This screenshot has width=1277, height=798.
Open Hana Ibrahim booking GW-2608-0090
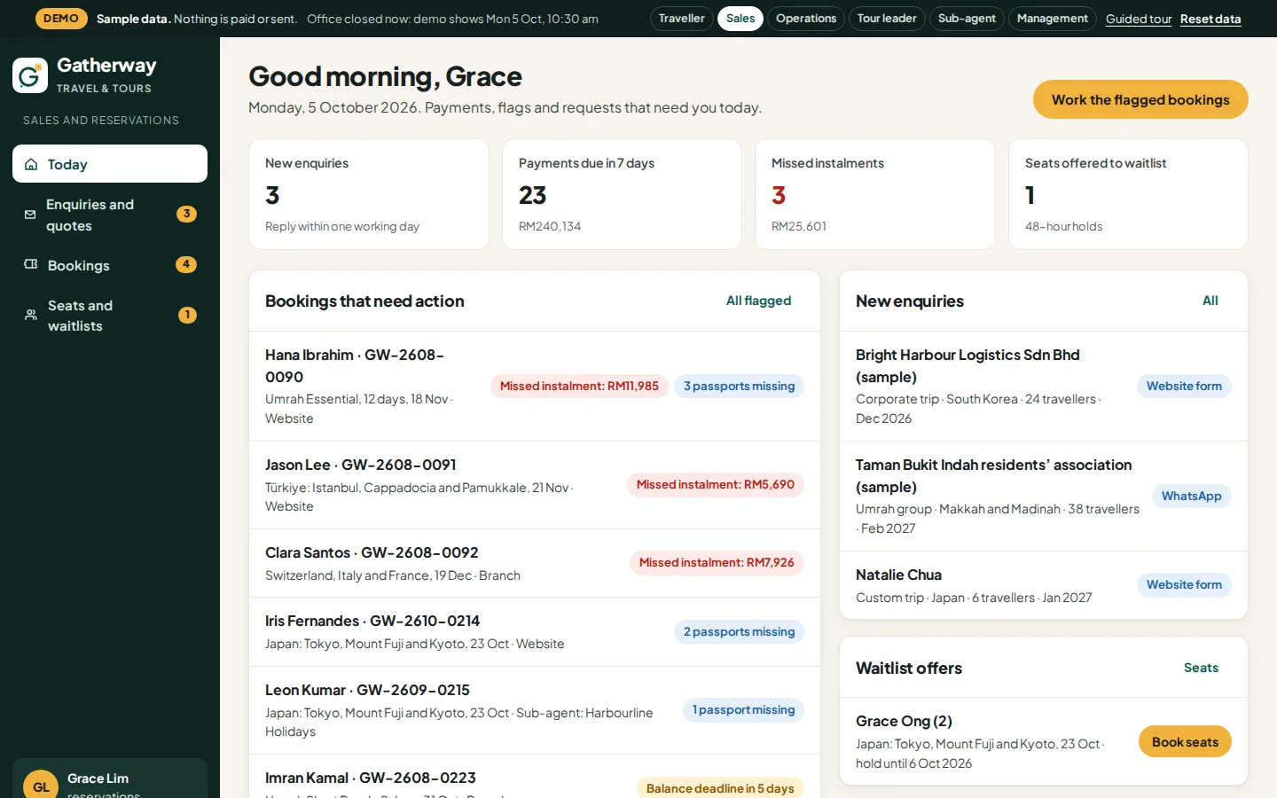click(535, 387)
